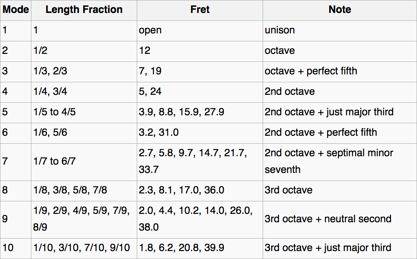
Task: Click the Fret column header
Action: click(200, 10)
